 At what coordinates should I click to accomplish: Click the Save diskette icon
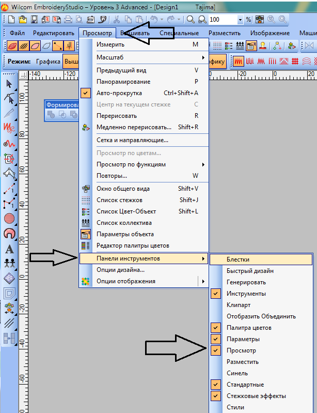(x=34, y=20)
